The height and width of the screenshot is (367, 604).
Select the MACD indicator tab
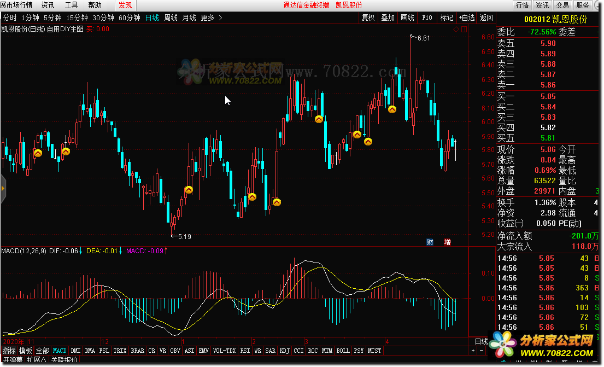[x=60, y=351]
